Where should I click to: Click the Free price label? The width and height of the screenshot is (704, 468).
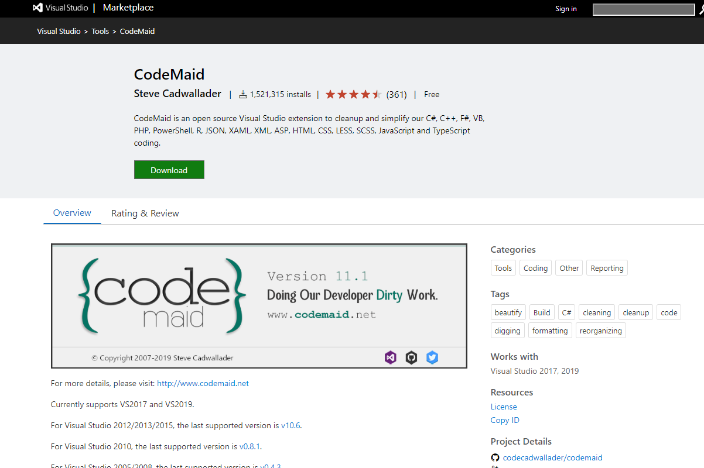click(432, 94)
